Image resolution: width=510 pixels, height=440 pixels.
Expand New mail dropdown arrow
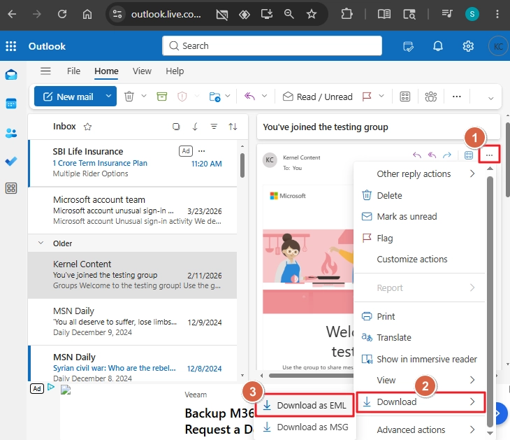[x=108, y=96]
